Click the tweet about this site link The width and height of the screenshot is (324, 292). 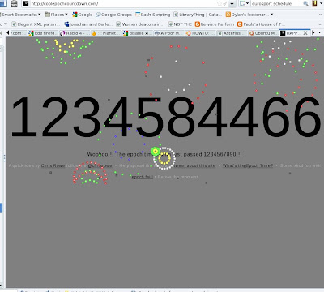[x=194, y=165]
